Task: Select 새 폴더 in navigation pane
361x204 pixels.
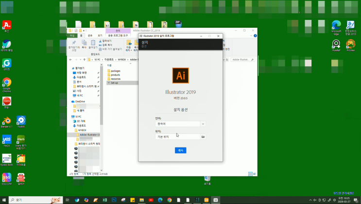Action: coord(80,111)
